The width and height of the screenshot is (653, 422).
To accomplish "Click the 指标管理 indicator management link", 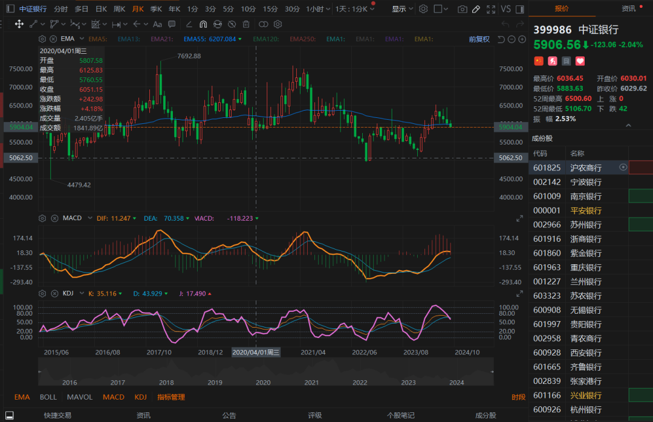I will pyautogui.click(x=171, y=397).
